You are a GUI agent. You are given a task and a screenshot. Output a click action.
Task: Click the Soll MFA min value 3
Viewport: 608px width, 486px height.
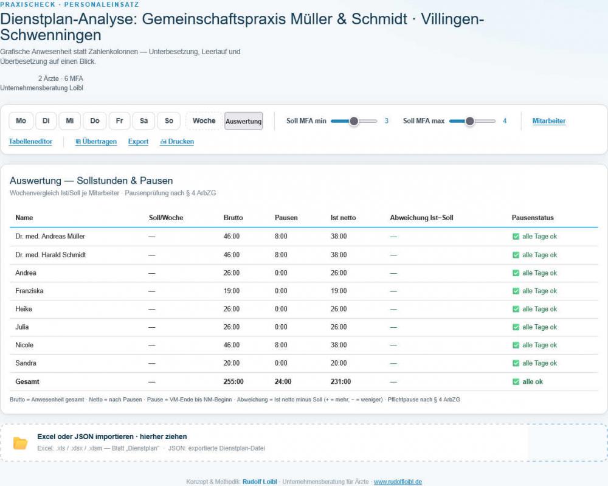click(386, 121)
